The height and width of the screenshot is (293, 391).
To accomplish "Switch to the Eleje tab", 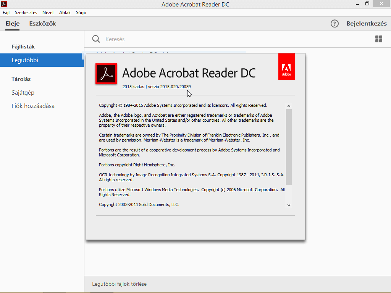I will coord(13,24).
